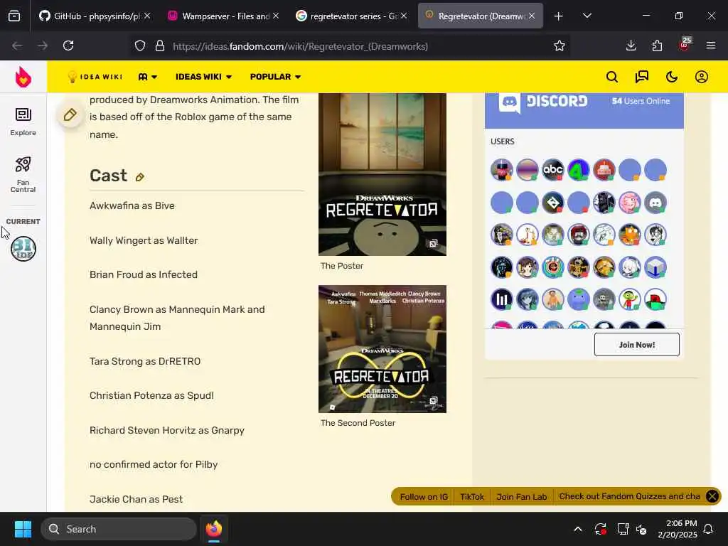The height and width of the screenshot is (546, 728).
Task: Open the Discuss speech bubbles icon
Action: pos(642,77)
